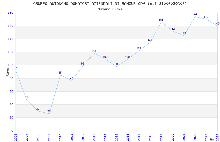The image size is (220, 142).
Task: Click the subtitle Numero Firme
Action: pos(110,9)
